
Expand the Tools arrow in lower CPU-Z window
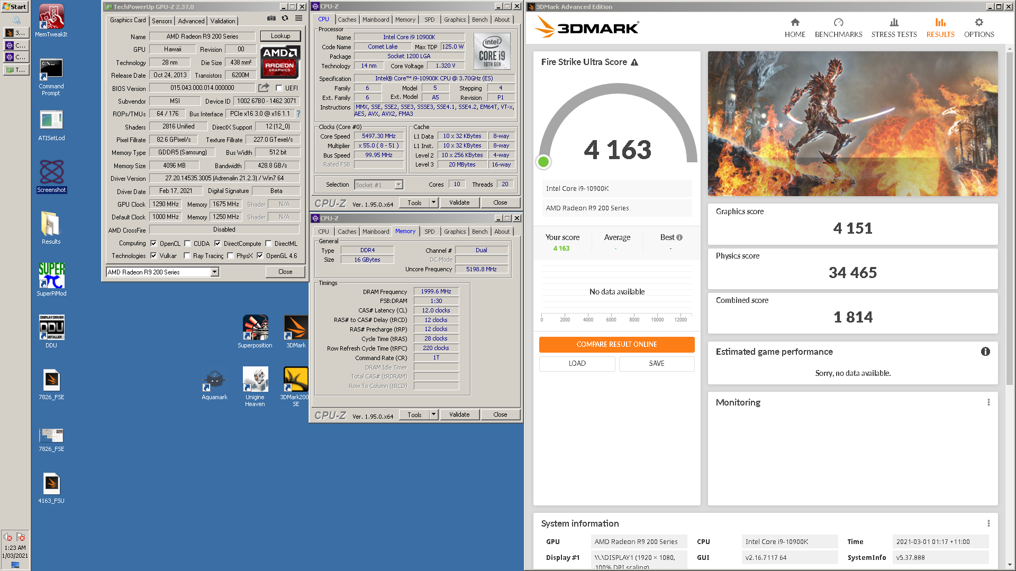tap(433, 415)
